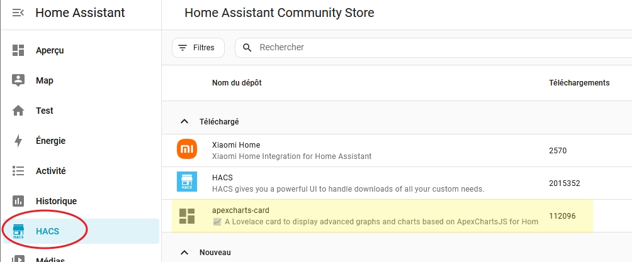The image size is (632, 262).
Task: Open the Énergie lightning icon
Action: pyautogui.click(x=18, y=141)
